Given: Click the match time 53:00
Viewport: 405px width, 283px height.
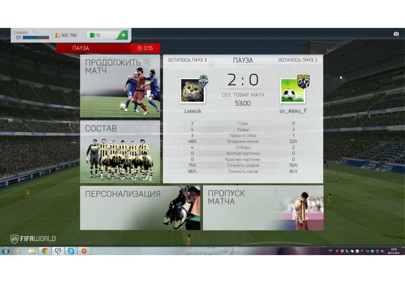Looking at the screenshot, I should tap(243, 103).
